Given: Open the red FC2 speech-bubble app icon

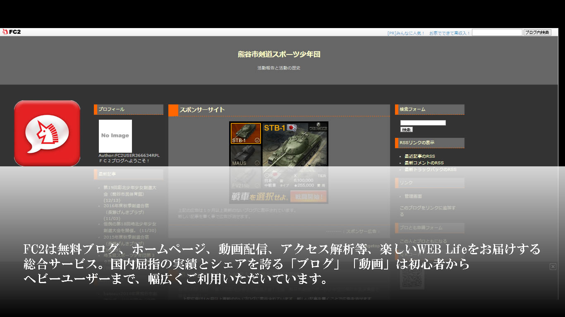Looking at the screenshot, I should [x=47, y=133].
